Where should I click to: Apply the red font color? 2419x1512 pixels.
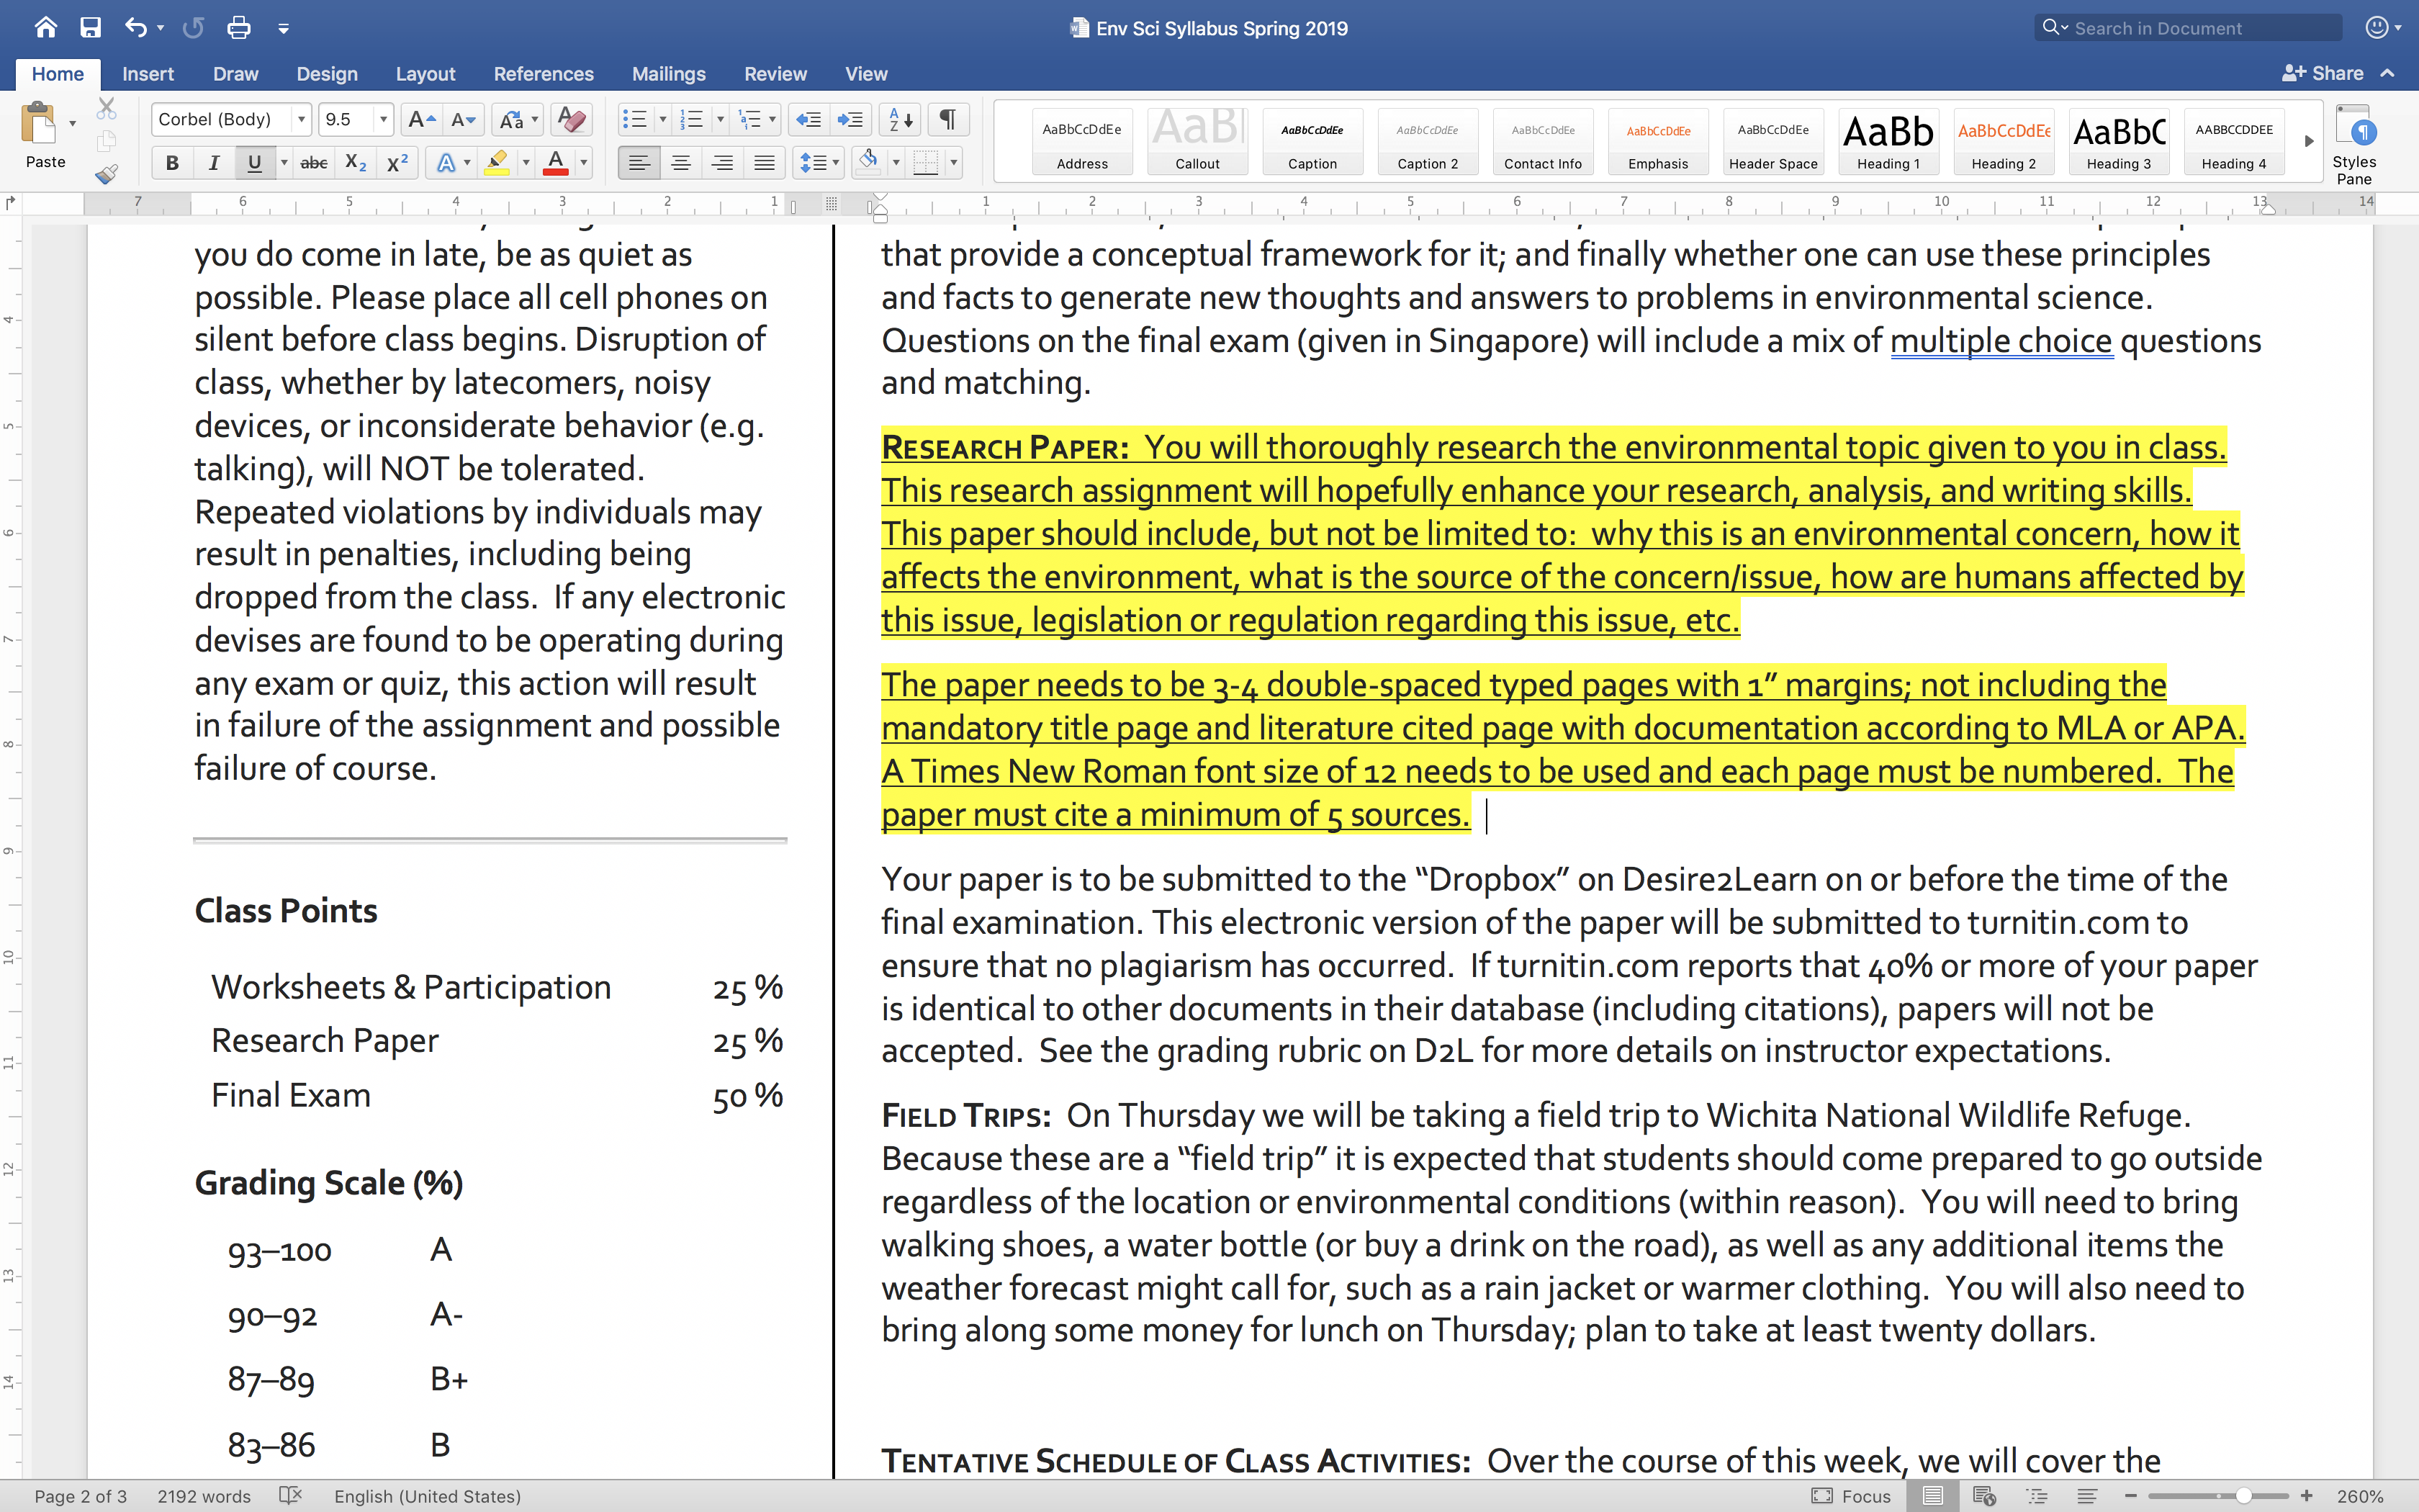(x=556, y=163)
